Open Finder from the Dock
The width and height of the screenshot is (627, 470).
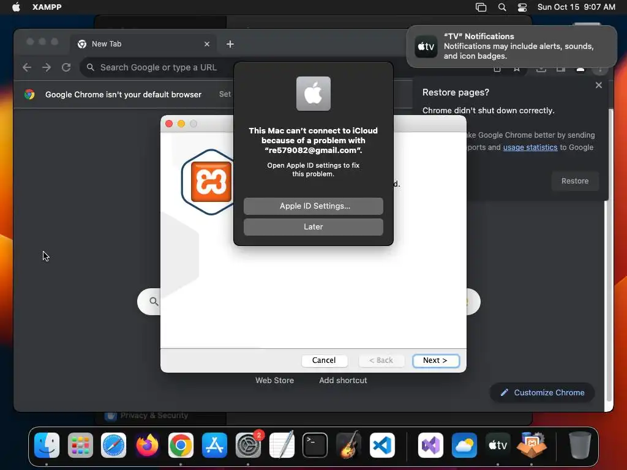pyautogui.click(x=47, y=446)
